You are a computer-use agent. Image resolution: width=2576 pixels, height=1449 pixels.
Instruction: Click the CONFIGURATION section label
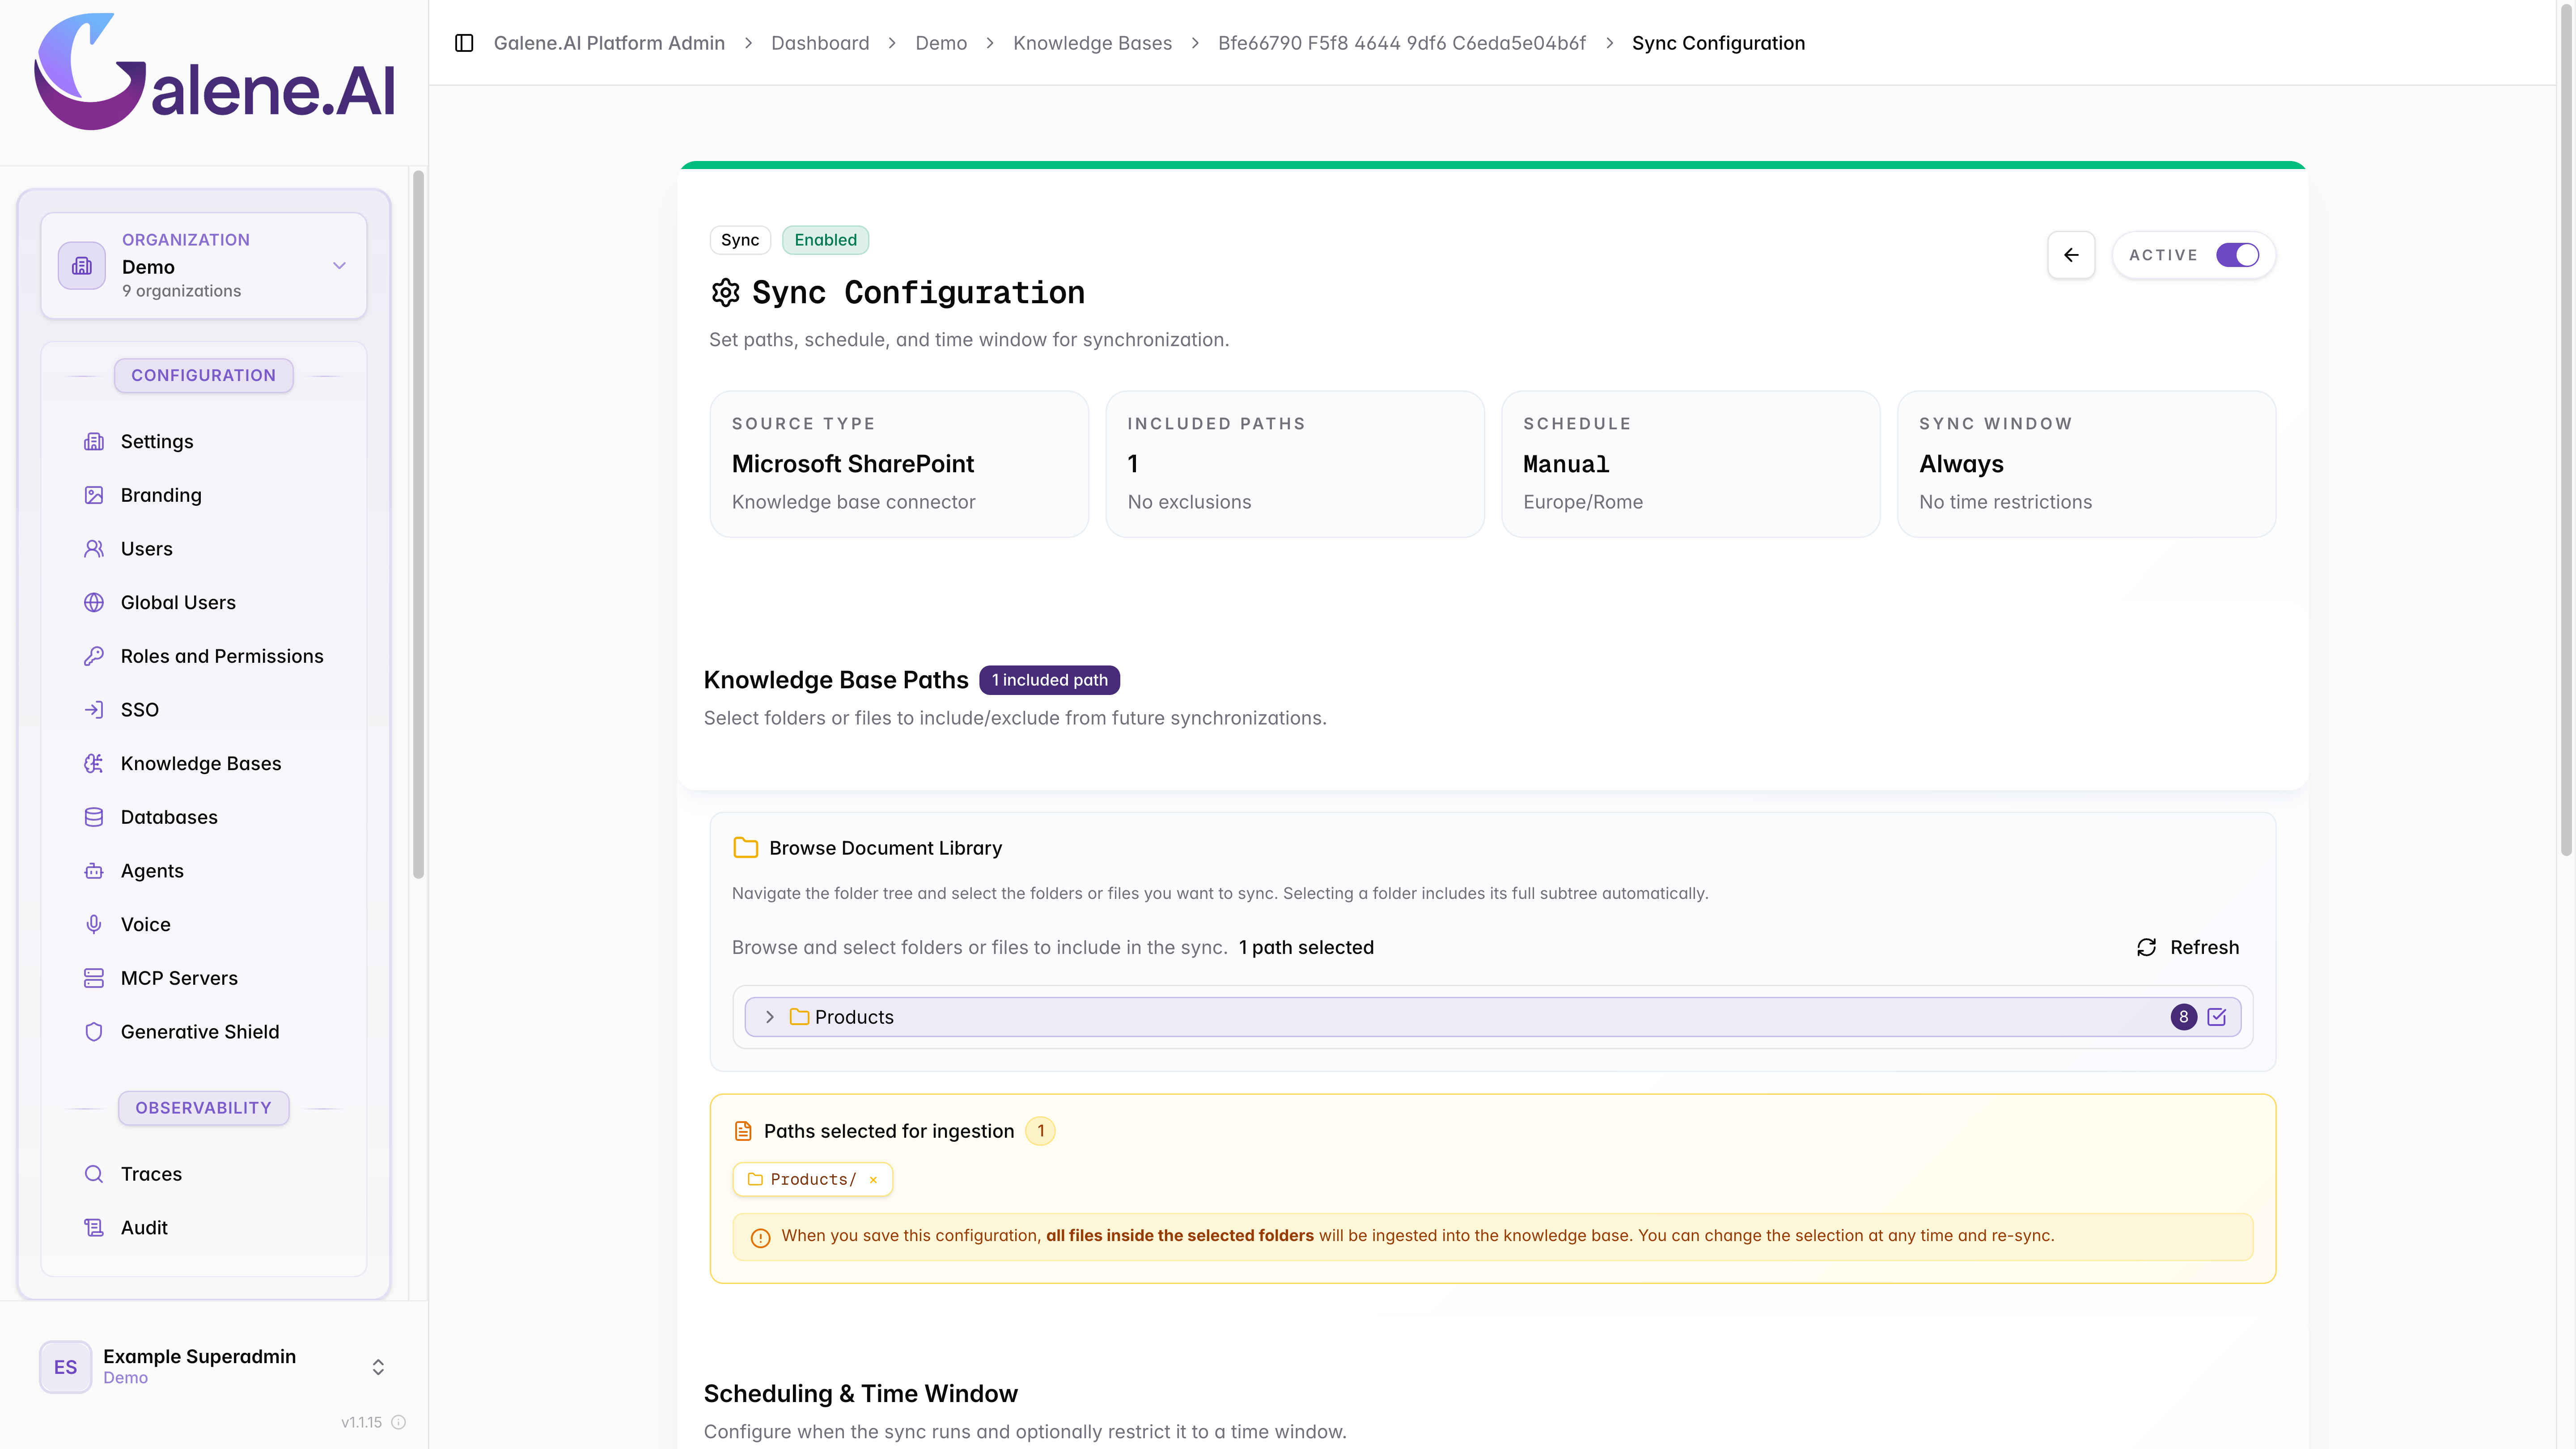[203, 375]
